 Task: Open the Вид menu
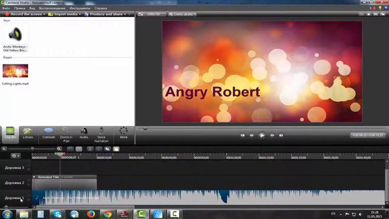(x=32, y=8)
